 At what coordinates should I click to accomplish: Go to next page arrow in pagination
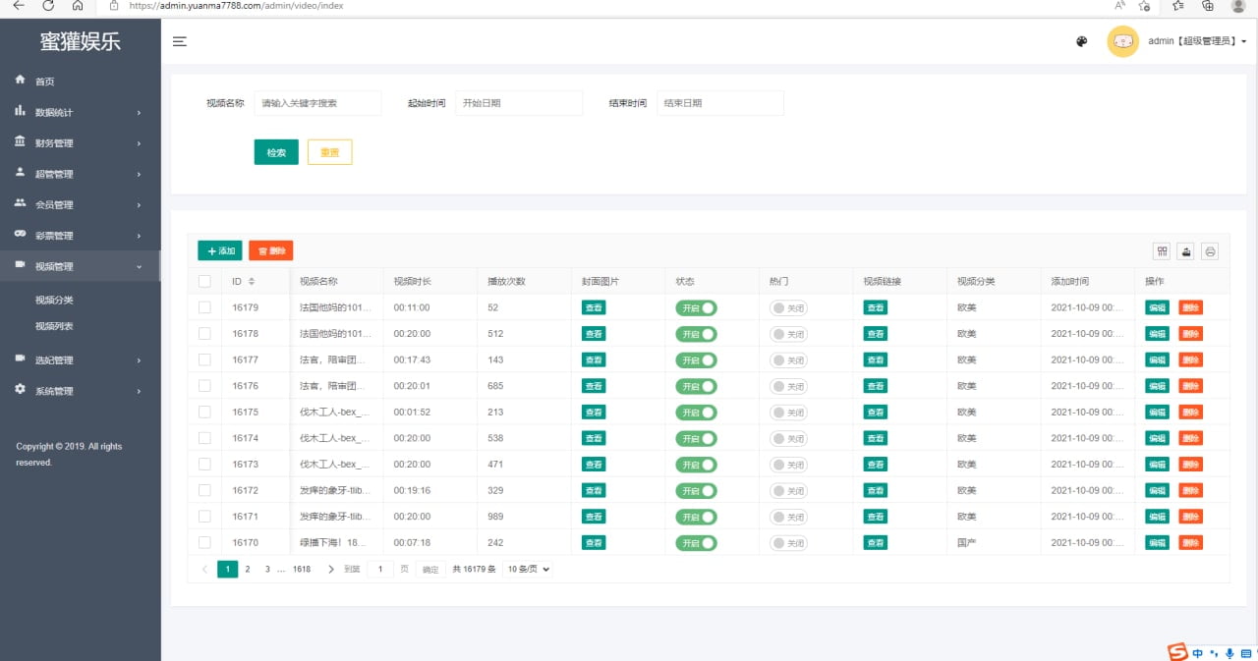coord(331,569)
